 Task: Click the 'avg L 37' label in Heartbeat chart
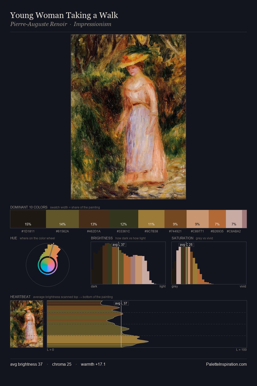click(121, 303)
